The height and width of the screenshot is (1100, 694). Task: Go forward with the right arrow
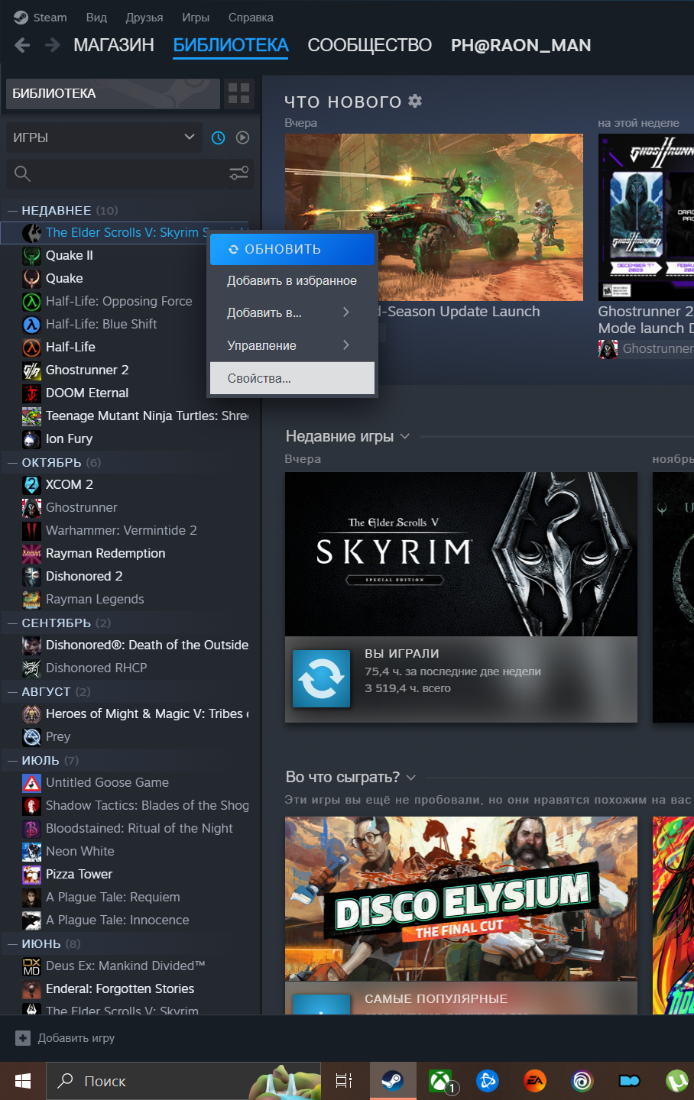point(52,45)
